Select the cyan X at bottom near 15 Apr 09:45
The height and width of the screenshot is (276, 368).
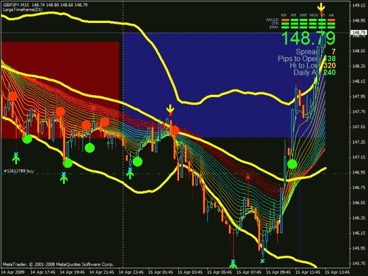pos(263,261)
